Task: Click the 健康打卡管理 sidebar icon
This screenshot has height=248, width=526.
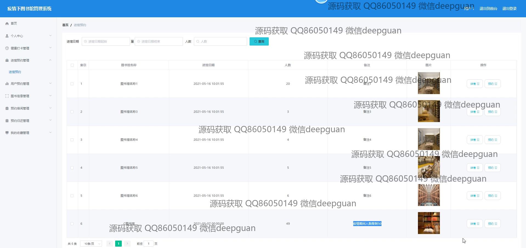Action: (x=7, y=48)
